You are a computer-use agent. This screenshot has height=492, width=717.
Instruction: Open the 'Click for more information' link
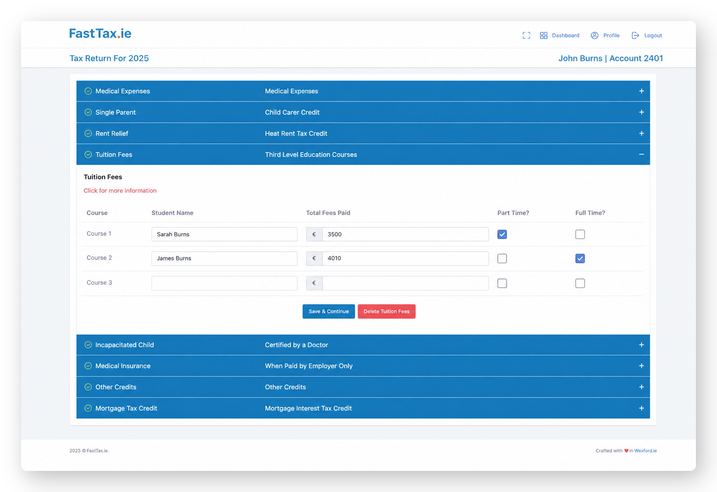click(x=120, y=191)
